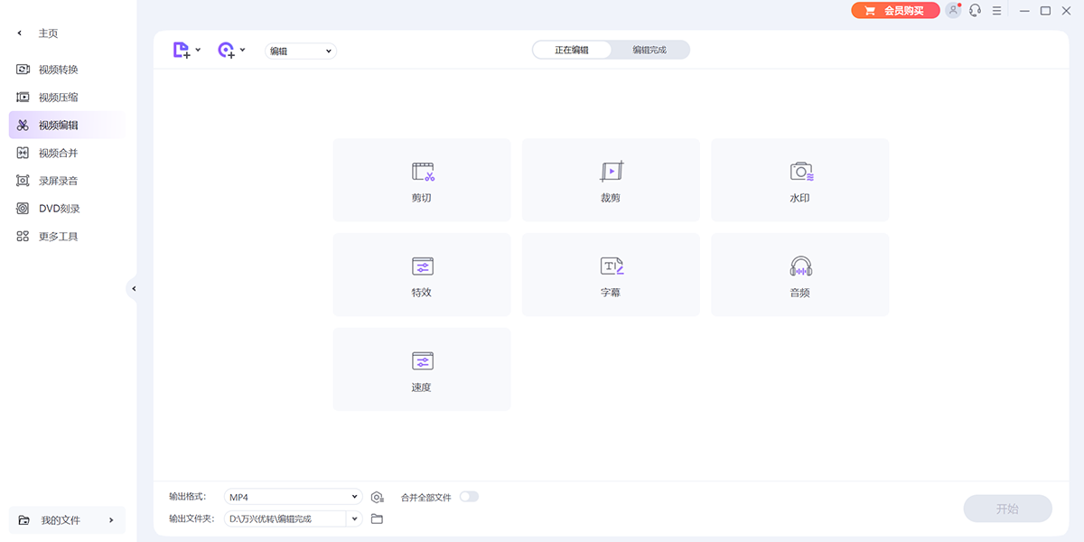
Task: Open output format settings gear icon
Action: click(x=378, y=497)
